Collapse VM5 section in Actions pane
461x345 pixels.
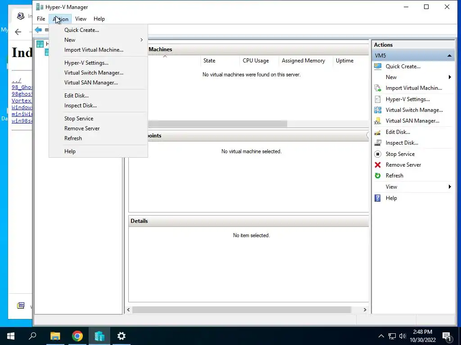click(x=449, y=55)
